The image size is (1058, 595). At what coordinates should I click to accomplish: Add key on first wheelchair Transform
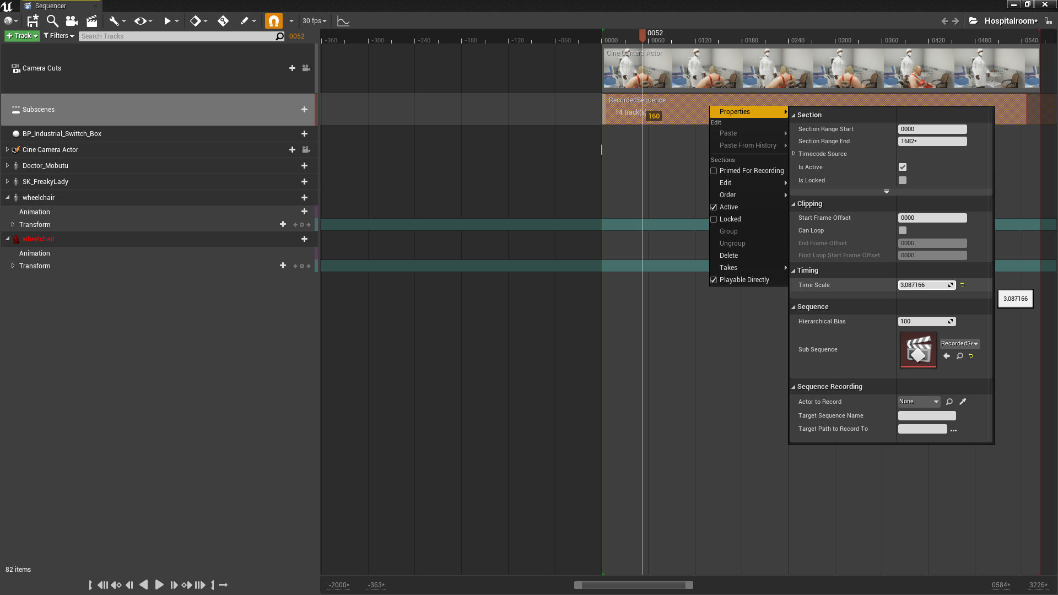pos(301,225)
